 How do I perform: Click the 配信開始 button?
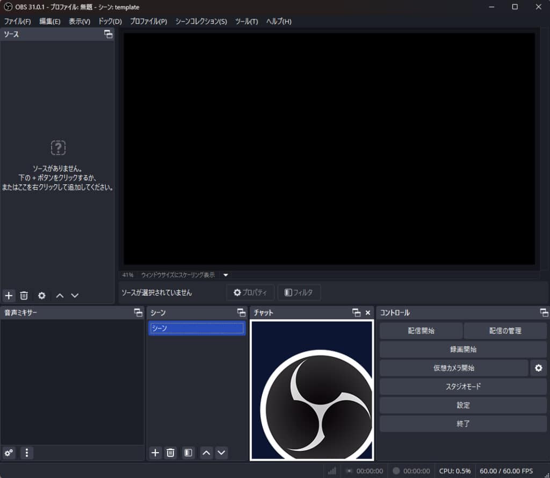tap(421, 331)
